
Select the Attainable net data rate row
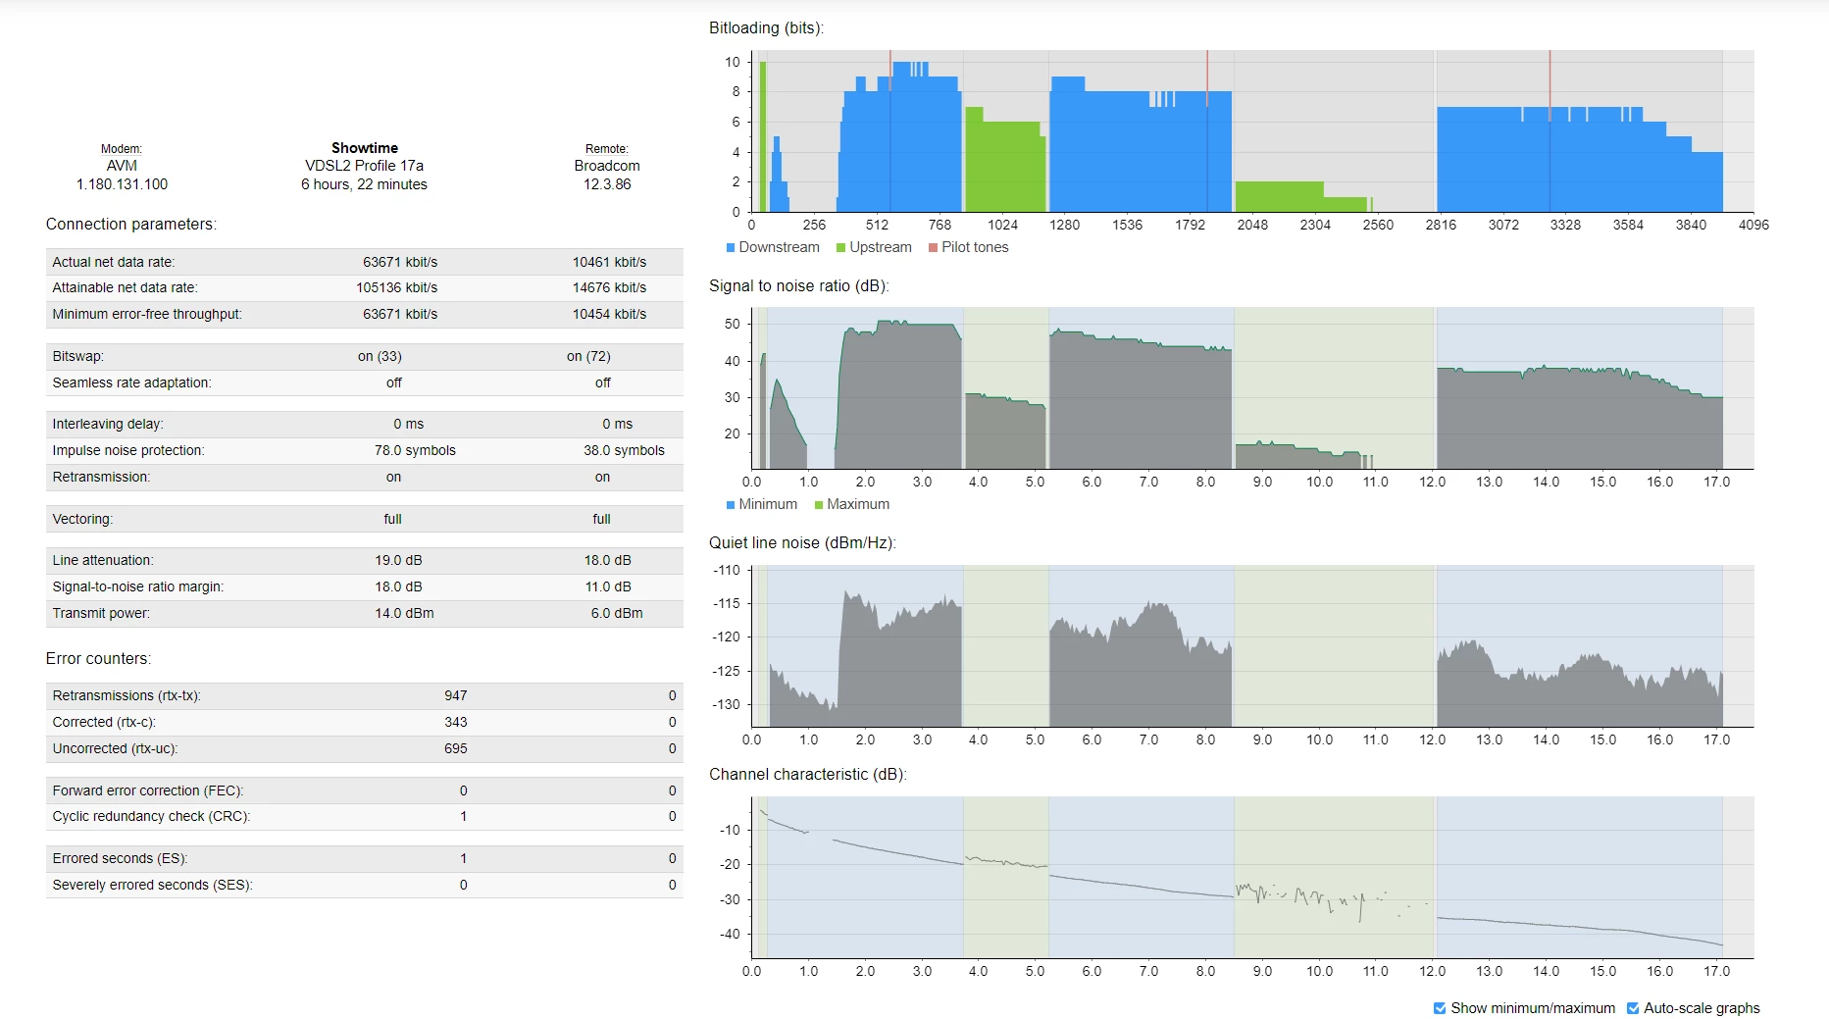tap(364, 287)
